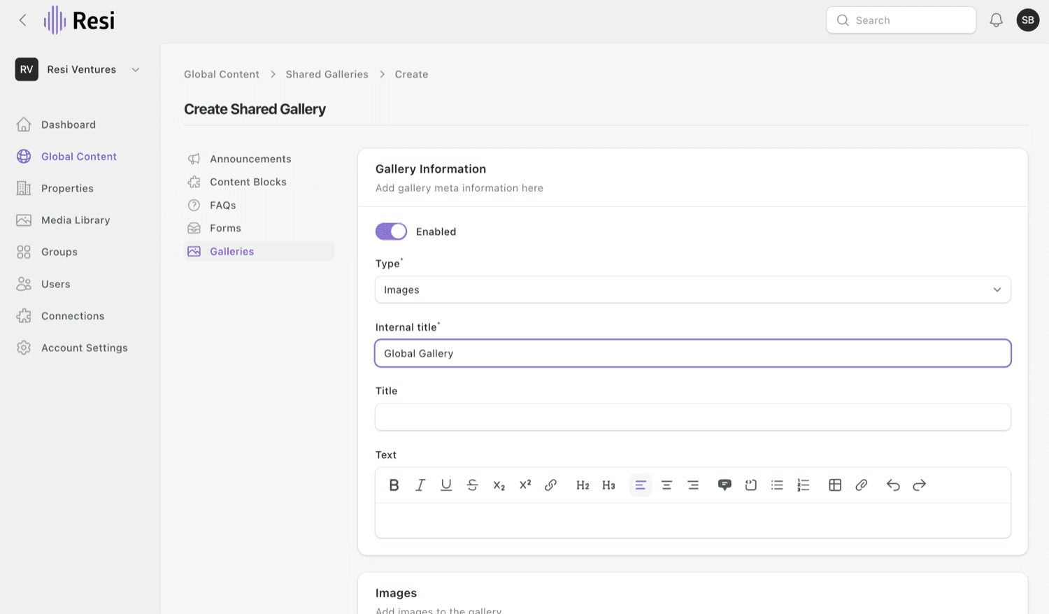
Task: Open notifications via the bell icon
Action: [x=997, y=20]
